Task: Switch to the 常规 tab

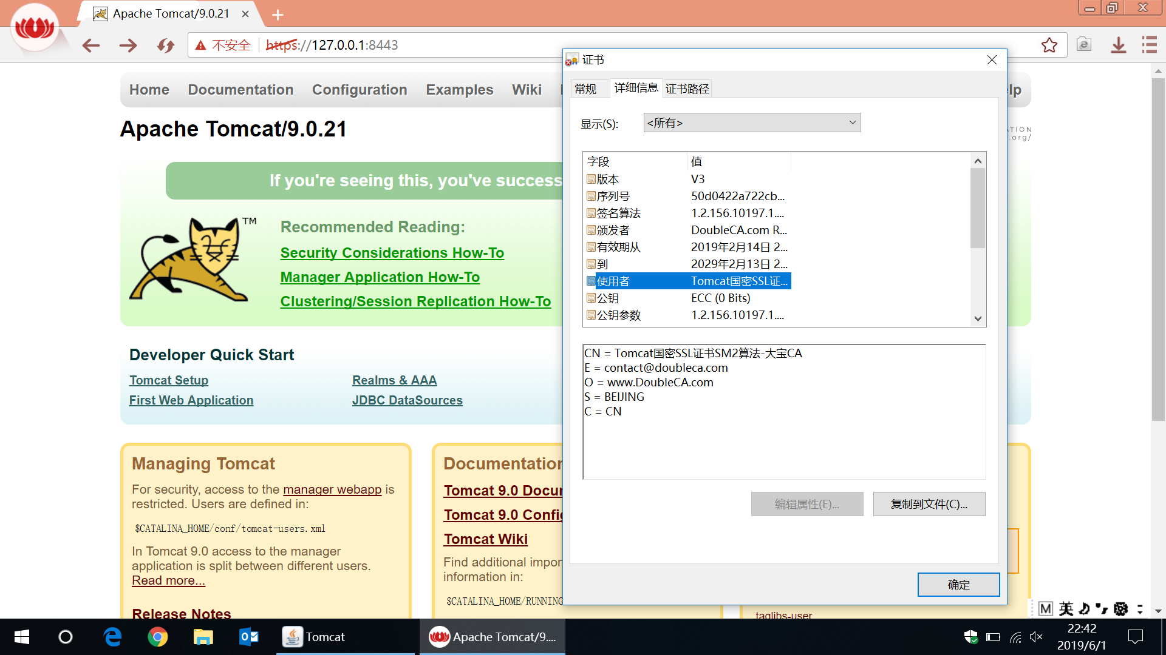Action: [x=585, y=89]
